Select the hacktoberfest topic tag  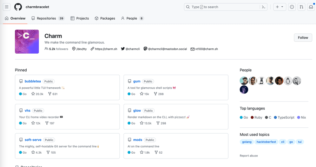click(266, 142)
